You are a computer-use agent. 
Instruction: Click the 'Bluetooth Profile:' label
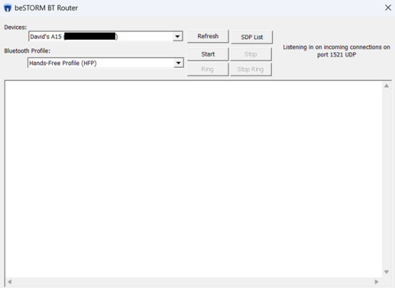[x=27, y=51]
